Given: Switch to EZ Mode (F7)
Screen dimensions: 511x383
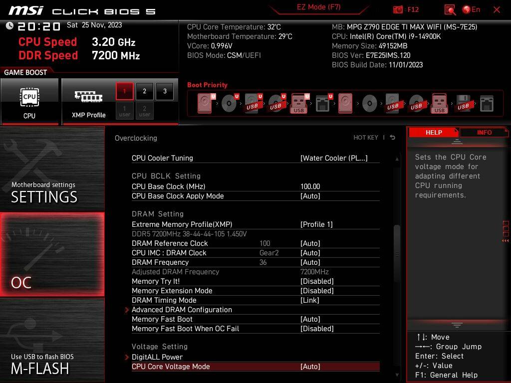Looking at the screenshot, I should pyautogui.click(x=318, y=7).
